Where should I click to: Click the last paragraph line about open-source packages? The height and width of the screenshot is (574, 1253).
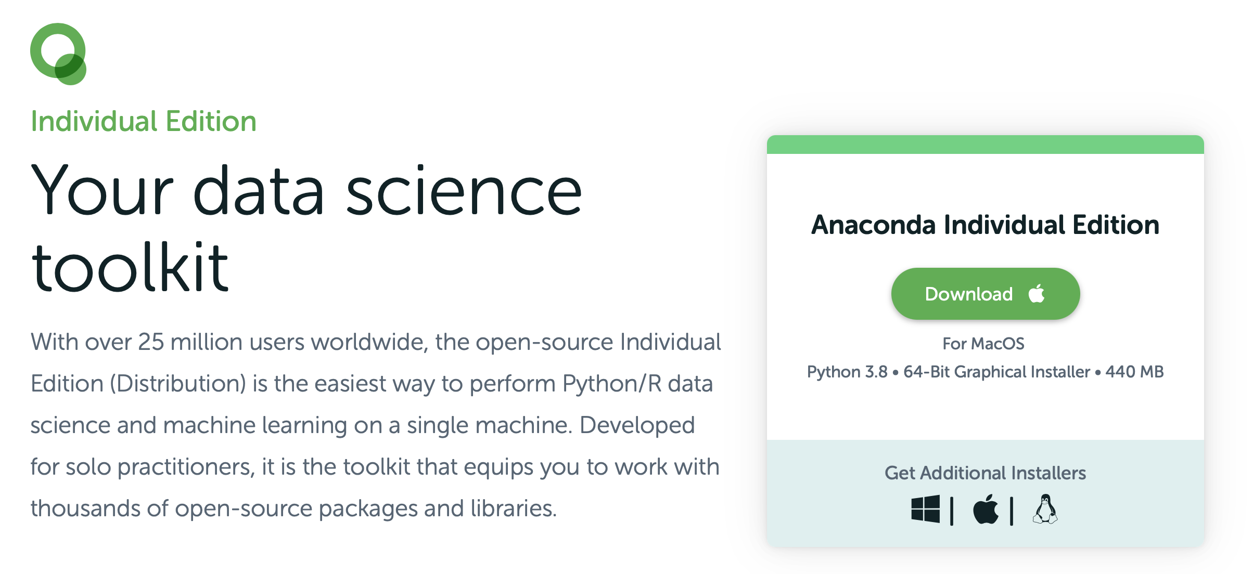click(293, 508)
